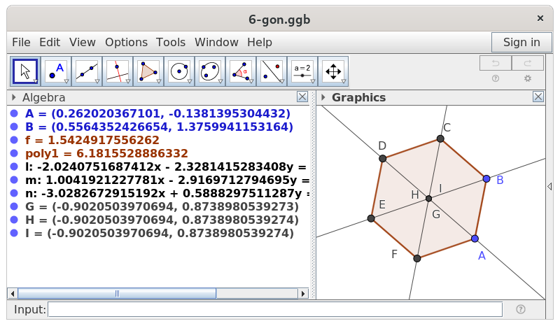Choose the Angle measurement tool
The height and width of the screenshot is (326, 560).
click(241, 71)
